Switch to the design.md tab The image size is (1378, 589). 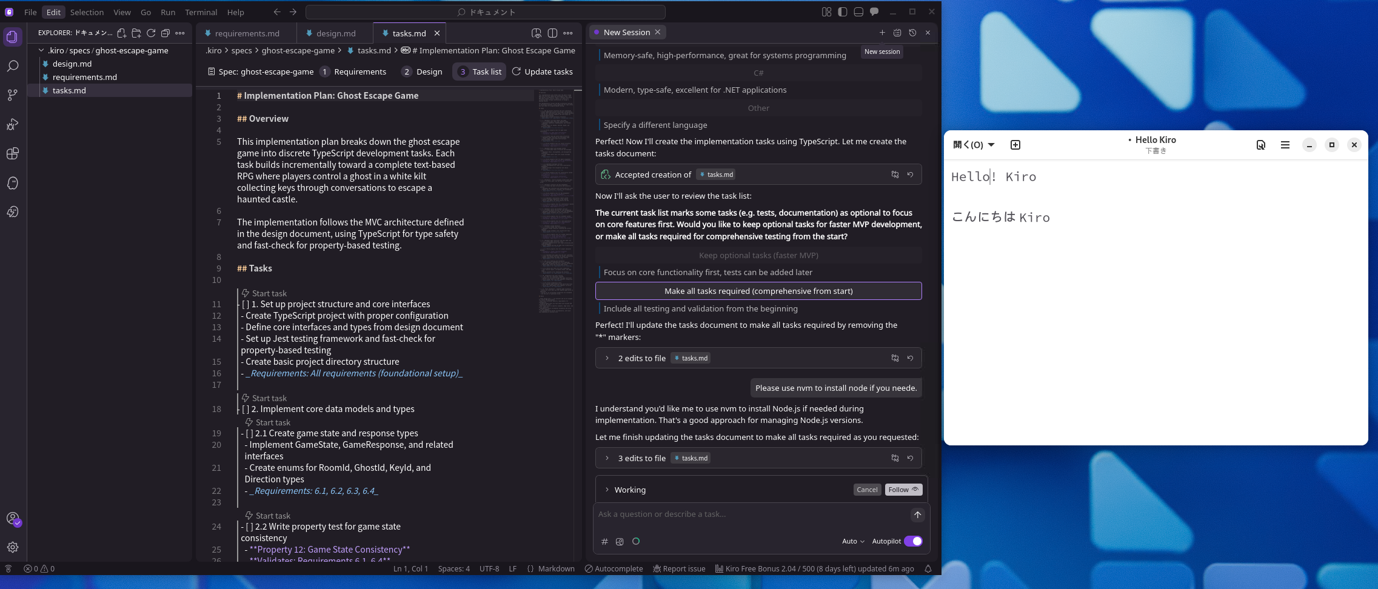point(335,33)
